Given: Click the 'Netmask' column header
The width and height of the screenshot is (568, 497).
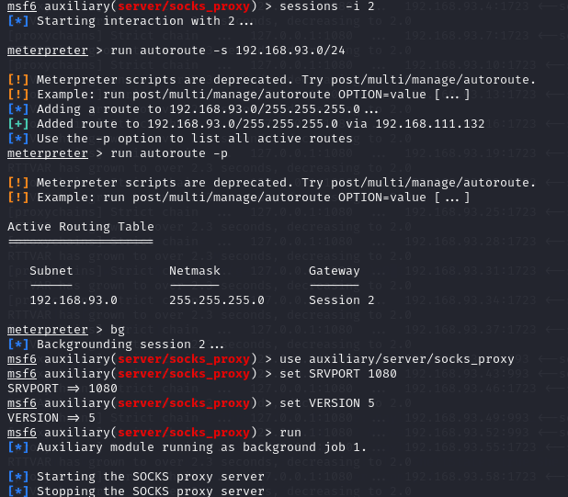Looking at the screenshot, I should (195, 271).
